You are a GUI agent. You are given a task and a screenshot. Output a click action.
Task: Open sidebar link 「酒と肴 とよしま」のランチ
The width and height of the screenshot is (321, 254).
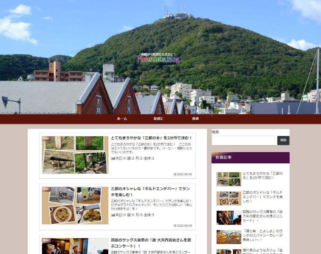point(263,235)
